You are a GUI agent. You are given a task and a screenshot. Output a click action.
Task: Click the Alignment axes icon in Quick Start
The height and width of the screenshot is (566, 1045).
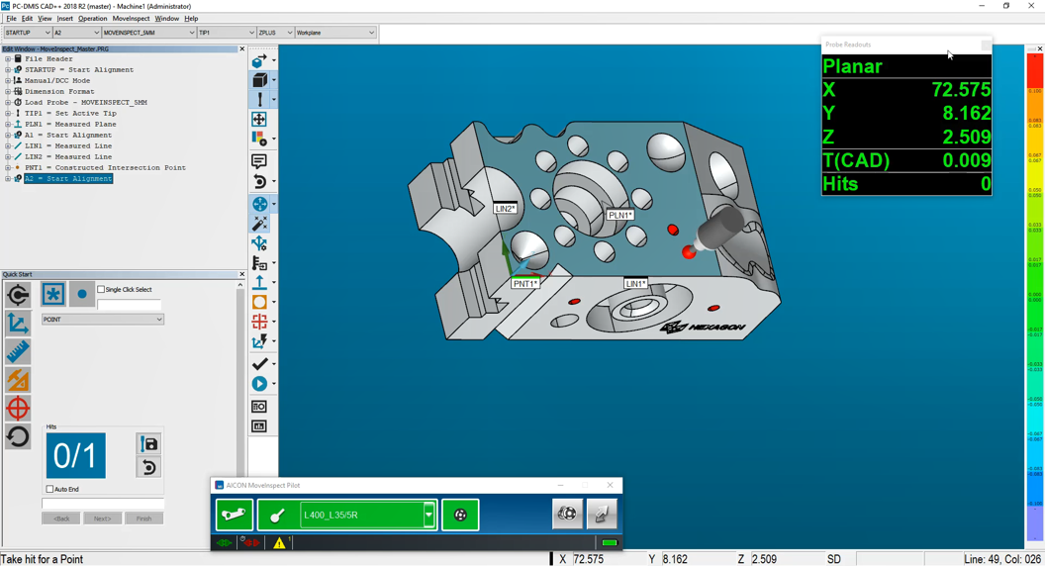point(18,323)
